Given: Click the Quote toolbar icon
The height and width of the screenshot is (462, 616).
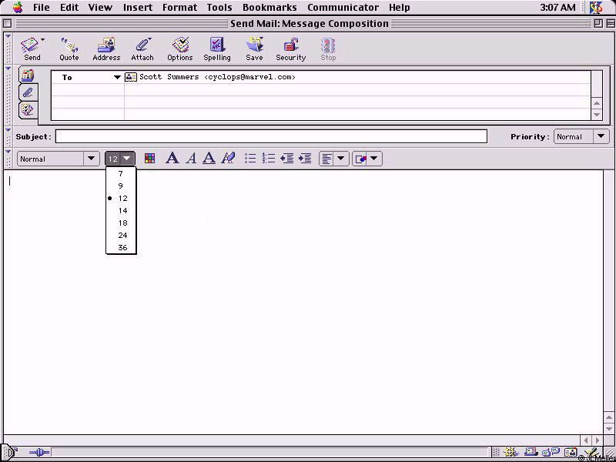Looking at the screenshot, I should click(69, 49).
